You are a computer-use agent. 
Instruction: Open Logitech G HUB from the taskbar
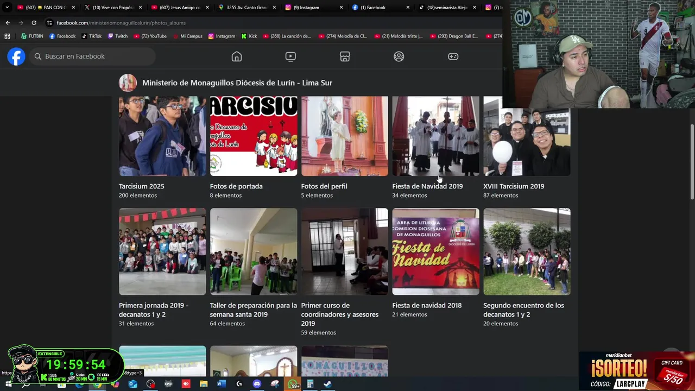click(239, 384)
